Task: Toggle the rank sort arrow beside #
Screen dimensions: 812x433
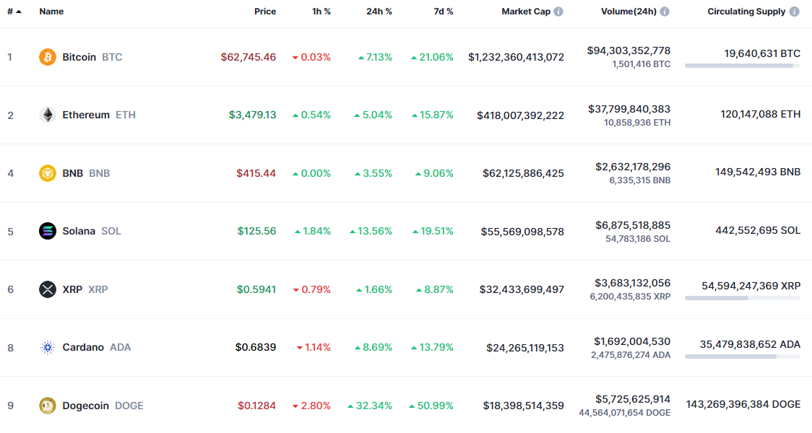Action: click(19, 12)
